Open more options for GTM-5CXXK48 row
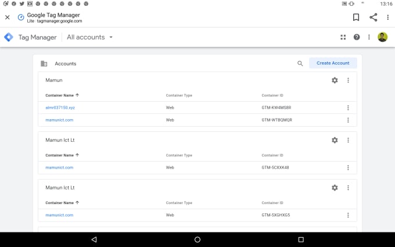The width and height of the screenshot is (395, 247). tap(348, 167)
